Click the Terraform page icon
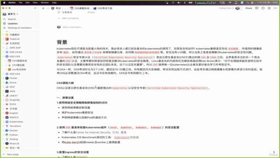 [7, 126]
